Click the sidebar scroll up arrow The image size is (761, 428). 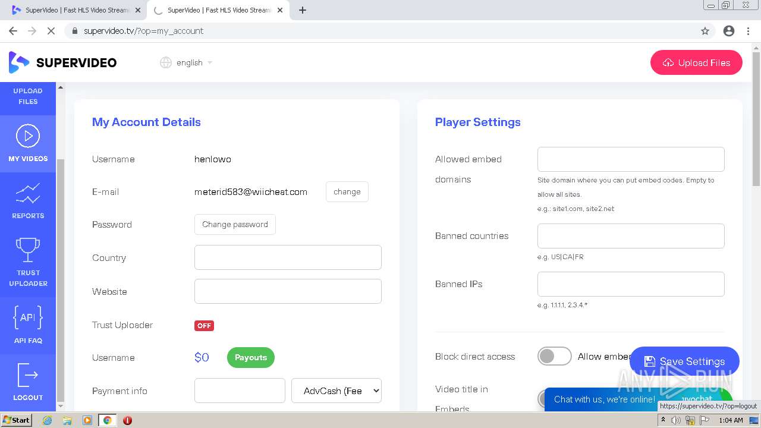click(60, 87)
